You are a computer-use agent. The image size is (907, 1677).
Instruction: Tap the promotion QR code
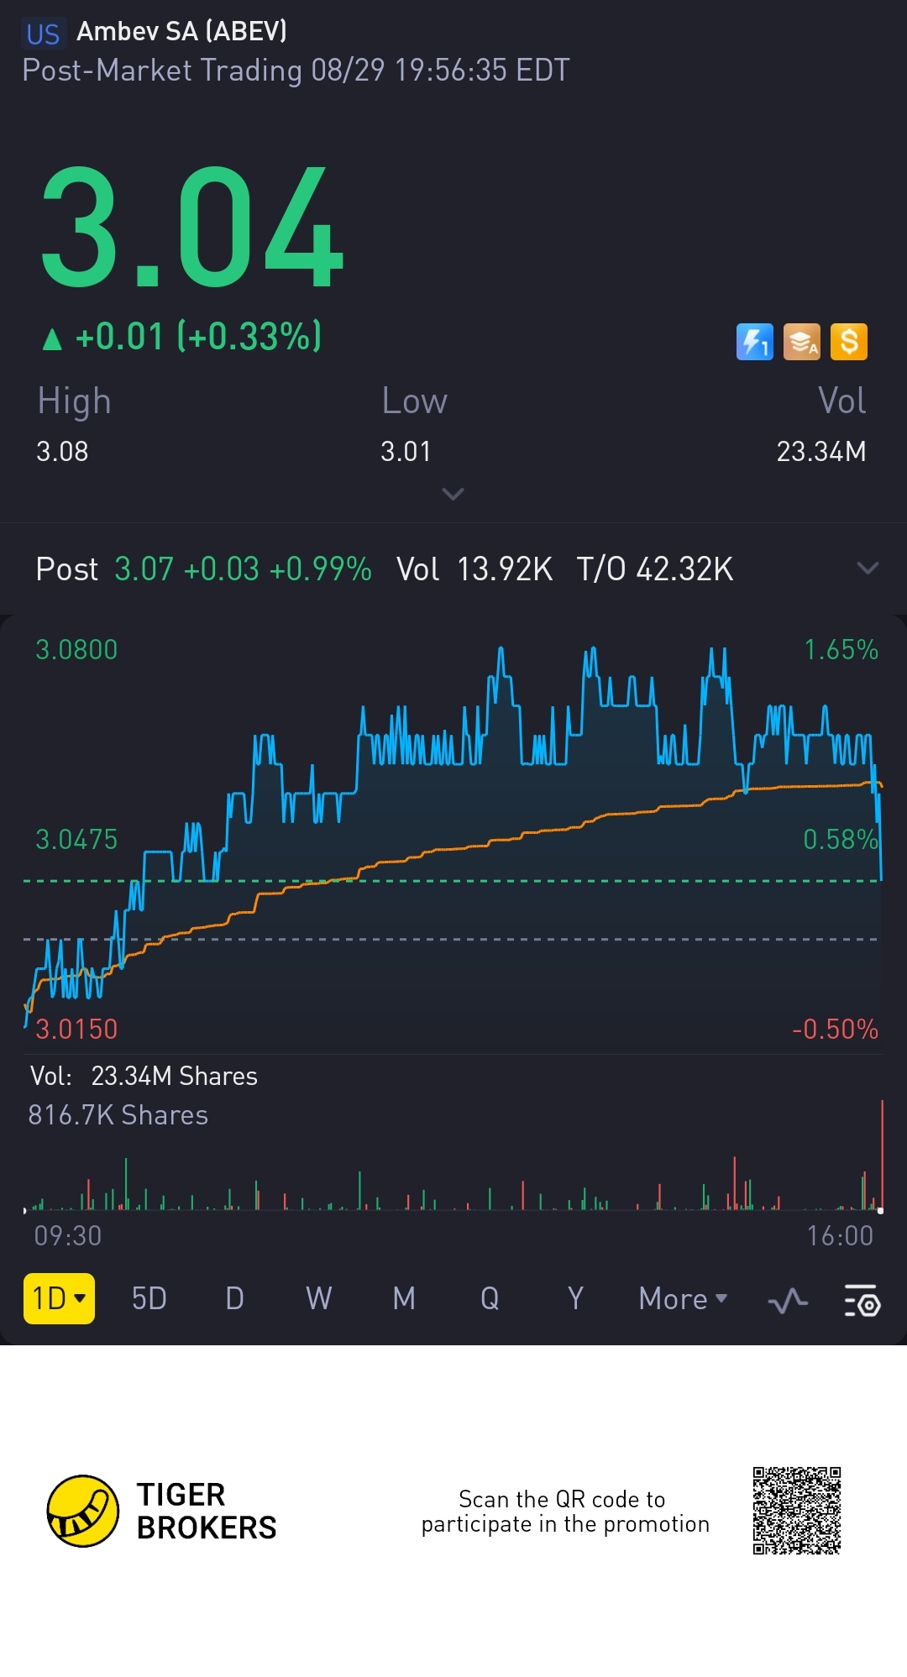(797, 1511)
